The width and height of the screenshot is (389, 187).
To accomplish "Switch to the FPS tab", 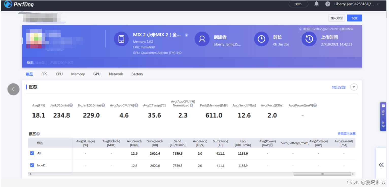I will click(x=44, y=74).
